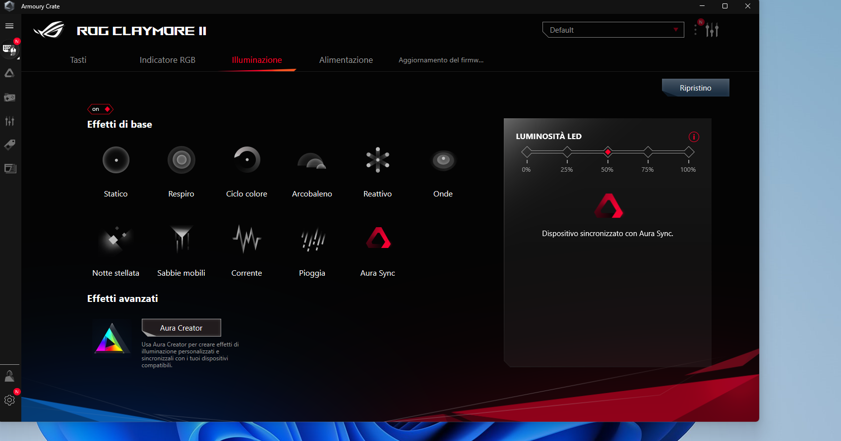
Task: Maximize the Armoury Crate window
Action: [x=725, y=6]
